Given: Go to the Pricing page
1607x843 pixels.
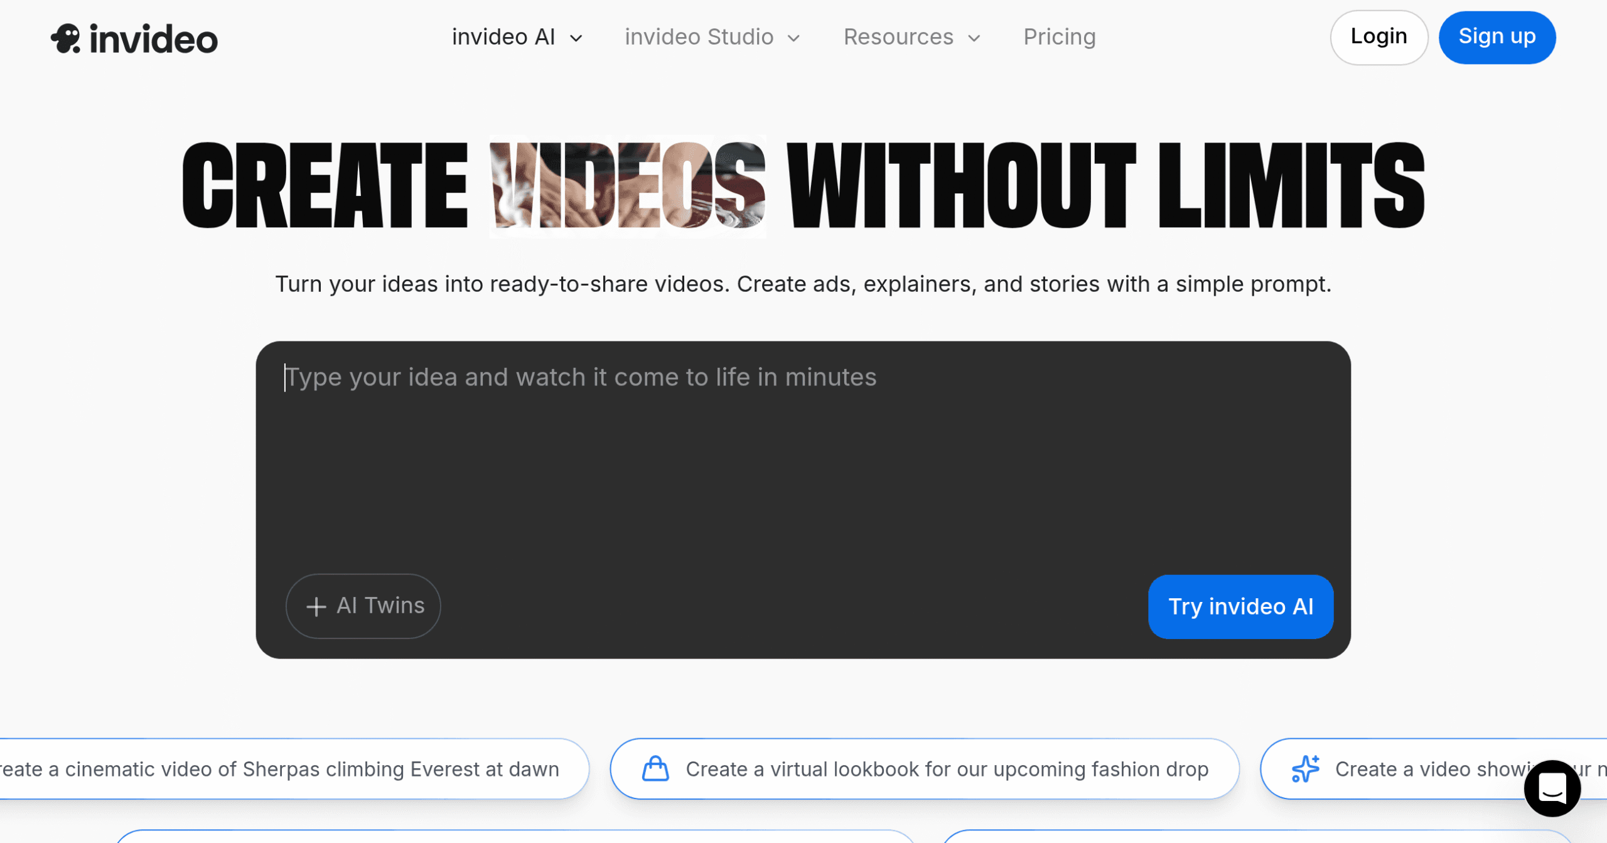Looking at the screenshot, I should tap(1060, 37).
